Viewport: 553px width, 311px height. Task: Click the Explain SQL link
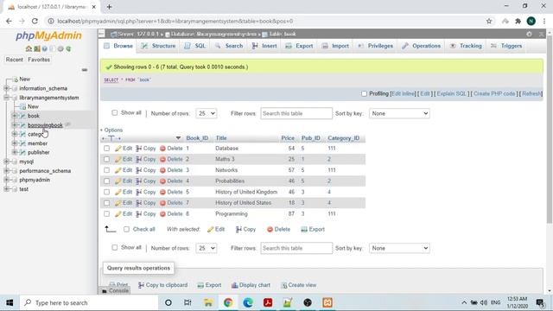451,93
